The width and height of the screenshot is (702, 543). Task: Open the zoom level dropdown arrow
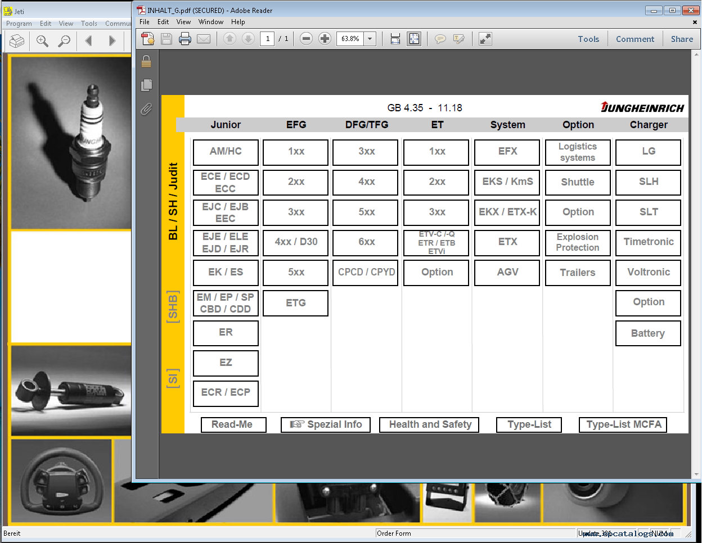(370, 39)
